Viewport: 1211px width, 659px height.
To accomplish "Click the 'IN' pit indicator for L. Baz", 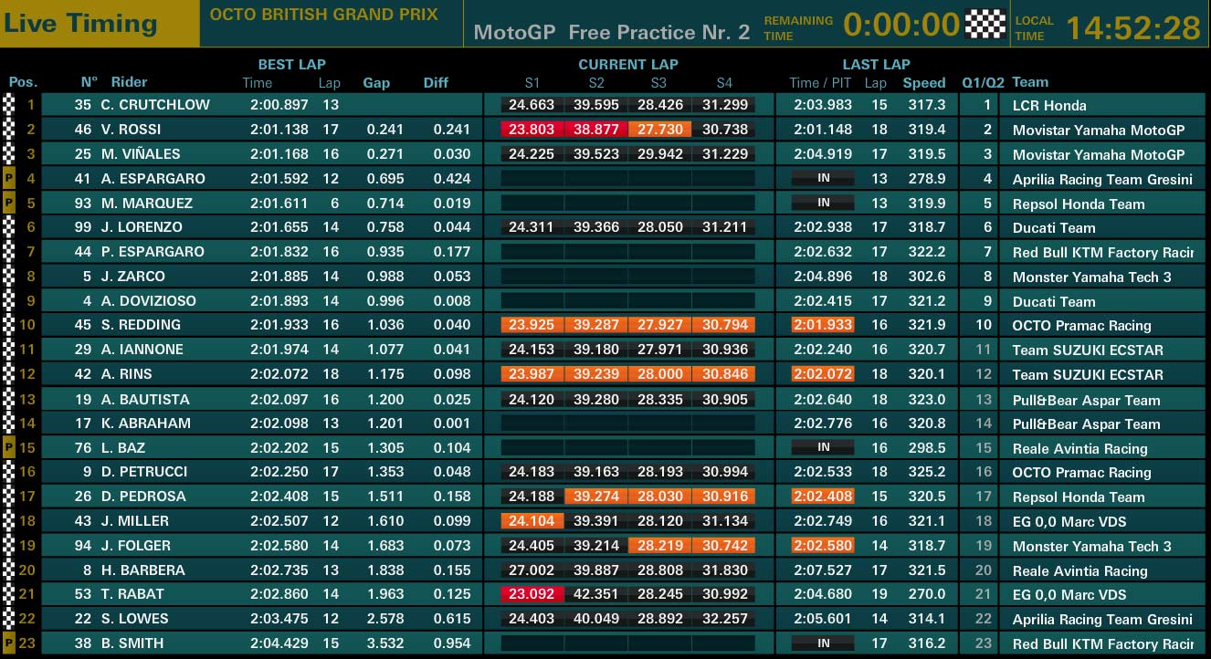I will [x=823, y=447].
